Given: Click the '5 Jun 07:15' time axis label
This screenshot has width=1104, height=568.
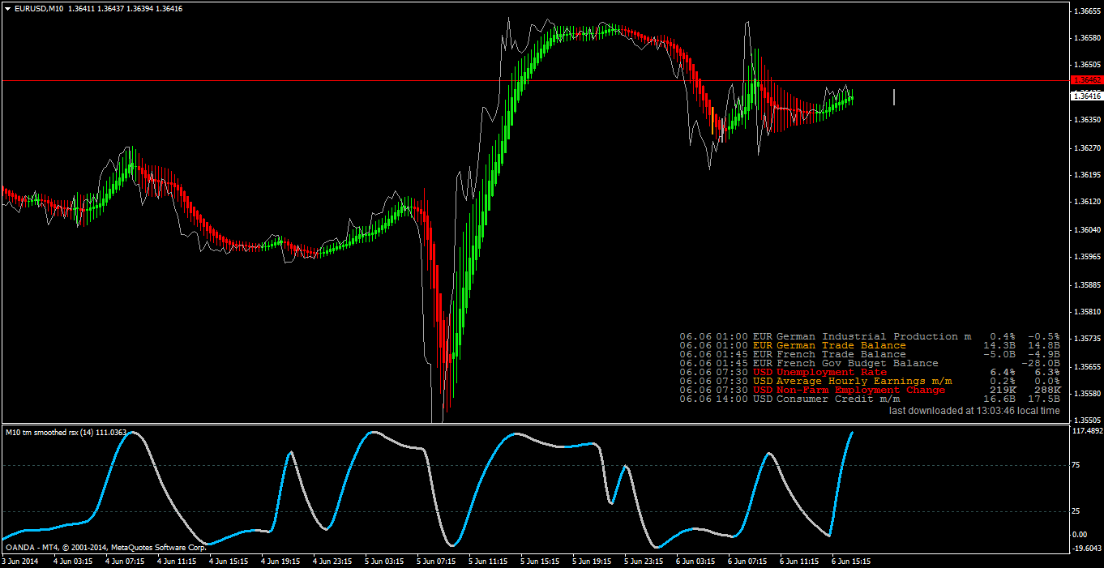Looking at the screenshot, I should 436,561.
